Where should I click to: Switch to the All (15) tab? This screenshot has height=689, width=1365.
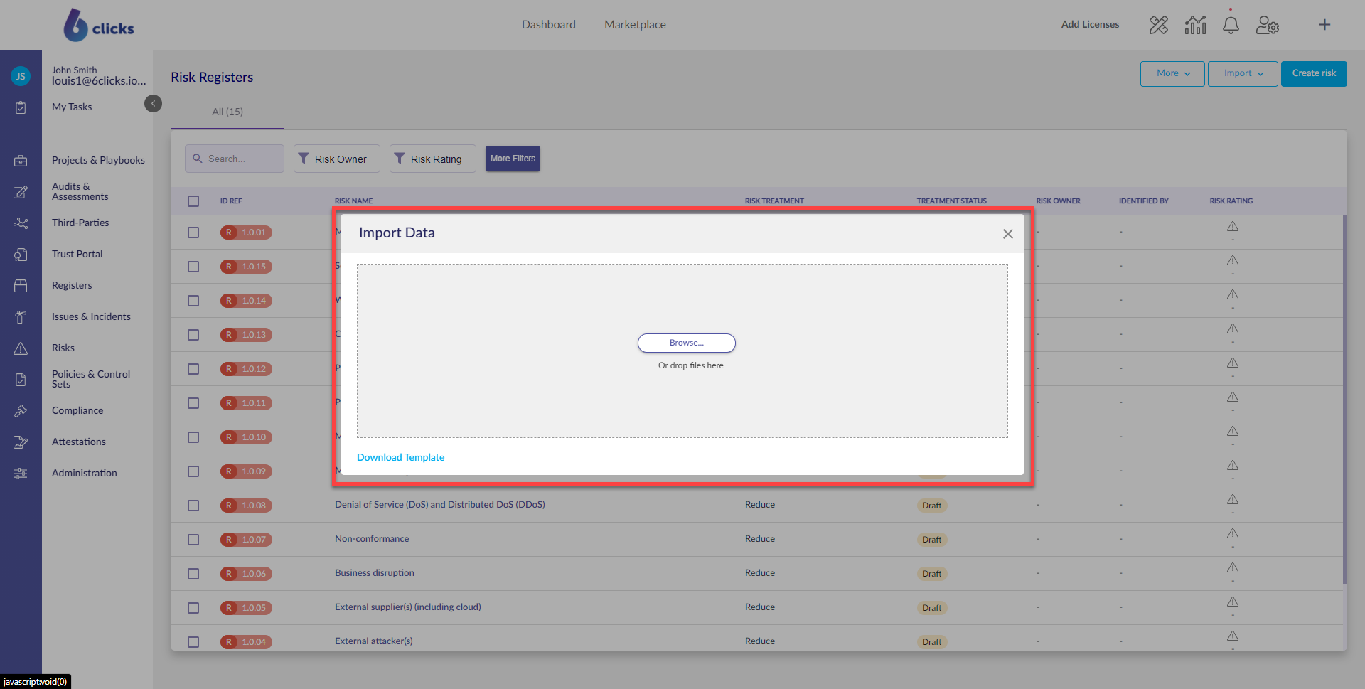pos(227,112)
